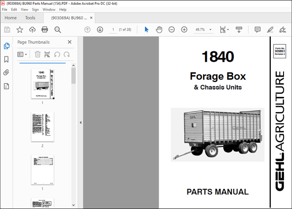This screenshot has width=292, height=209.
Task: Close the Page Thumbnails panel
Action: pos(70,42)
